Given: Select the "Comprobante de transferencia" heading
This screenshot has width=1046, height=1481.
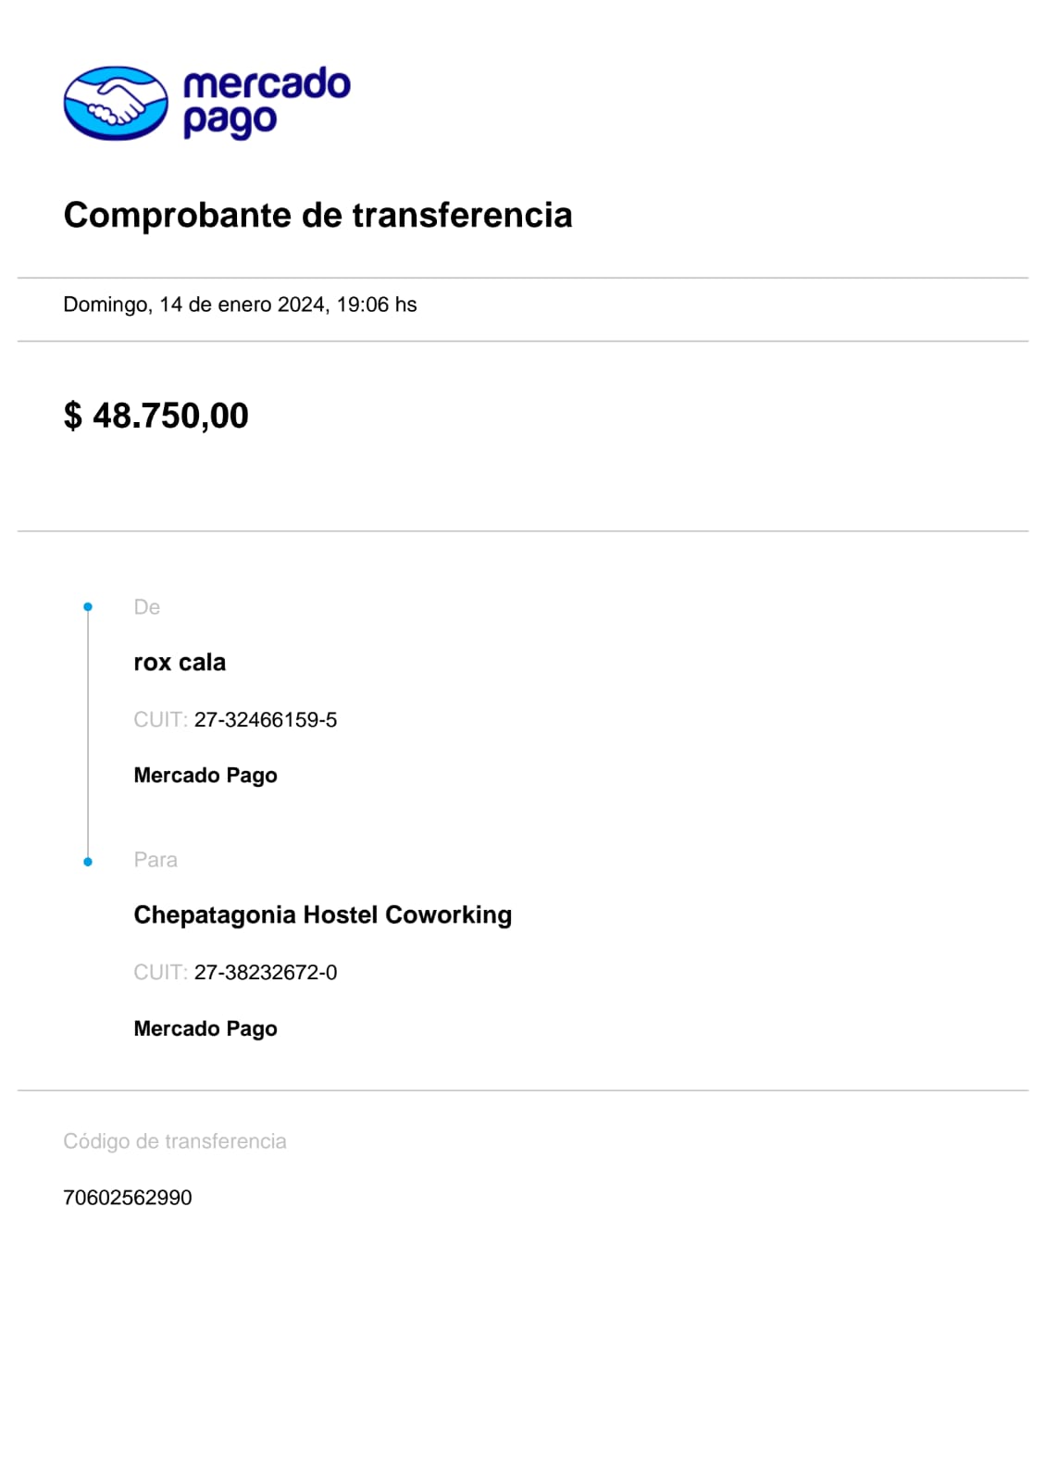Looking at the screenshot, I should [318, 215].
